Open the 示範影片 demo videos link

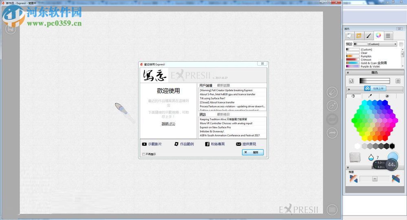pos(152,144)
